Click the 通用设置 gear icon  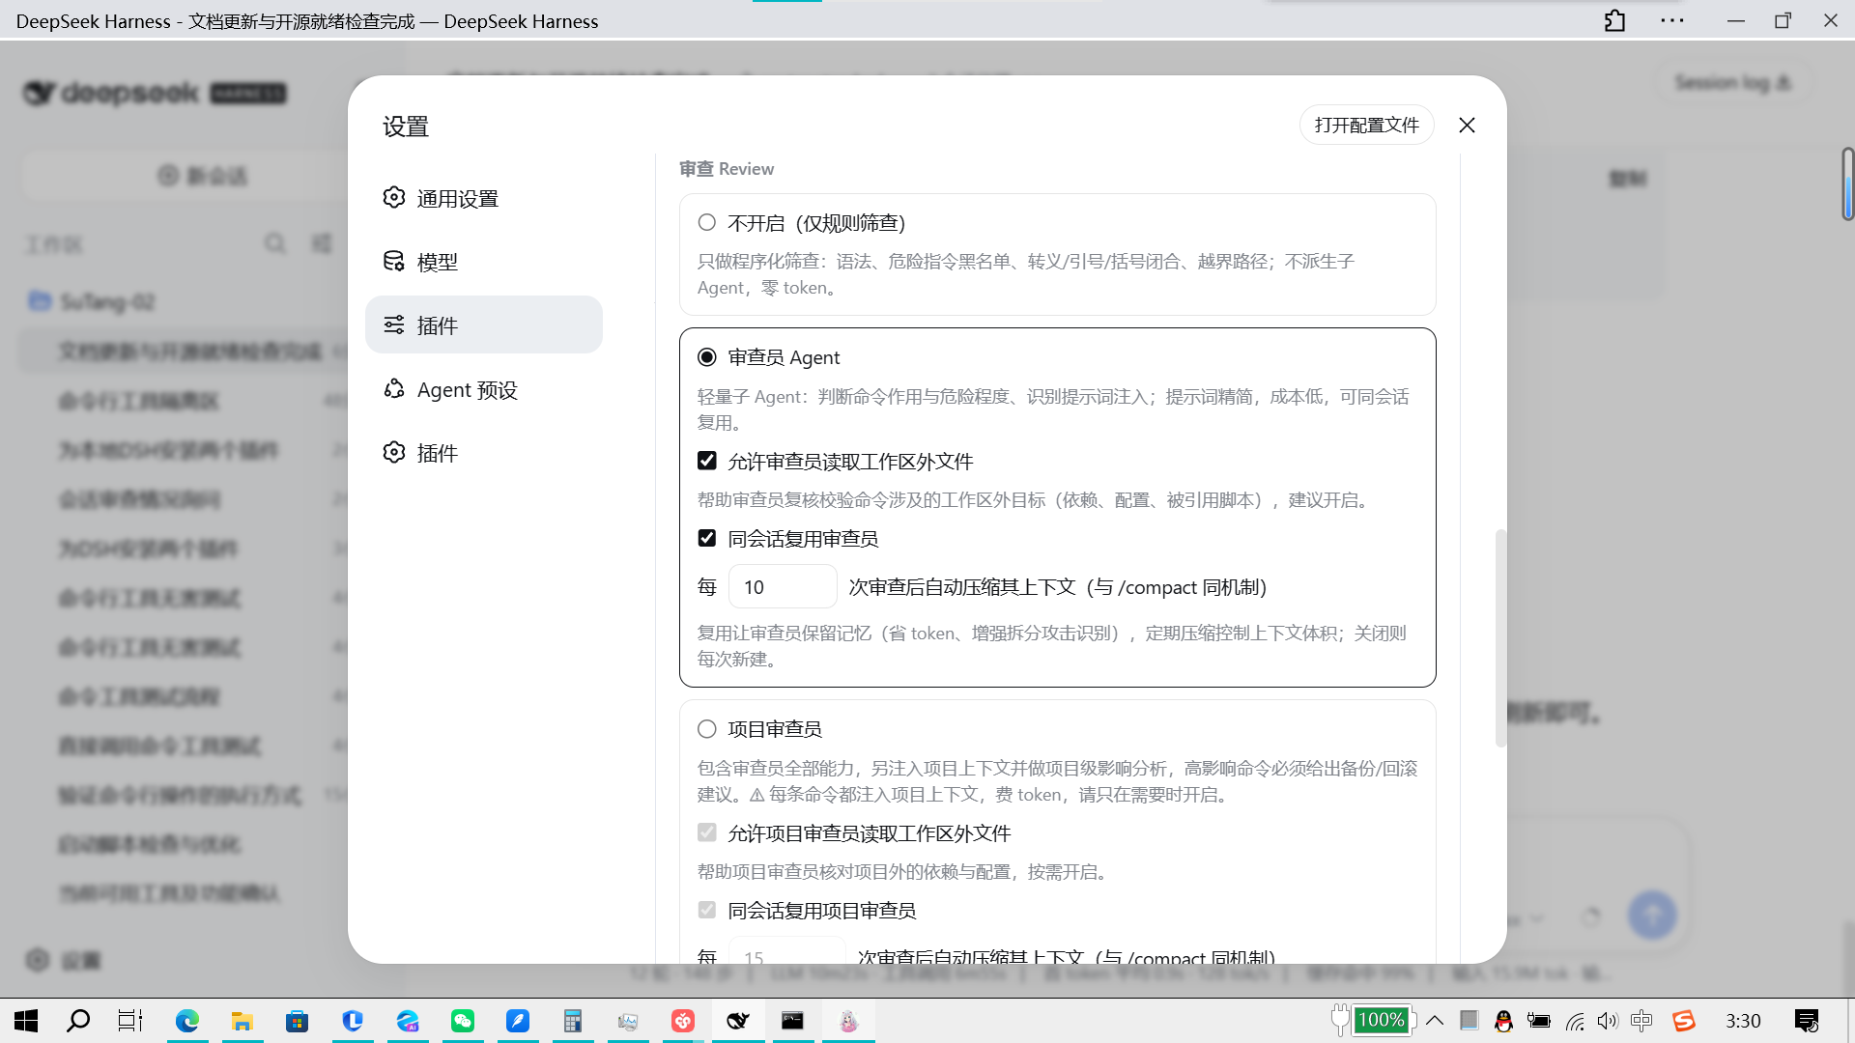coord(394,198)
